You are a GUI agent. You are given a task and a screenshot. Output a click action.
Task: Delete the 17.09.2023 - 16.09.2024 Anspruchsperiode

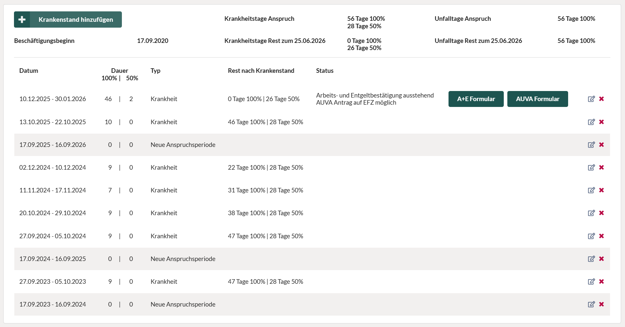point(602,304)
